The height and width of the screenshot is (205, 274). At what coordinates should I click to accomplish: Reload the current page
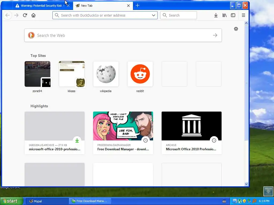25,15
